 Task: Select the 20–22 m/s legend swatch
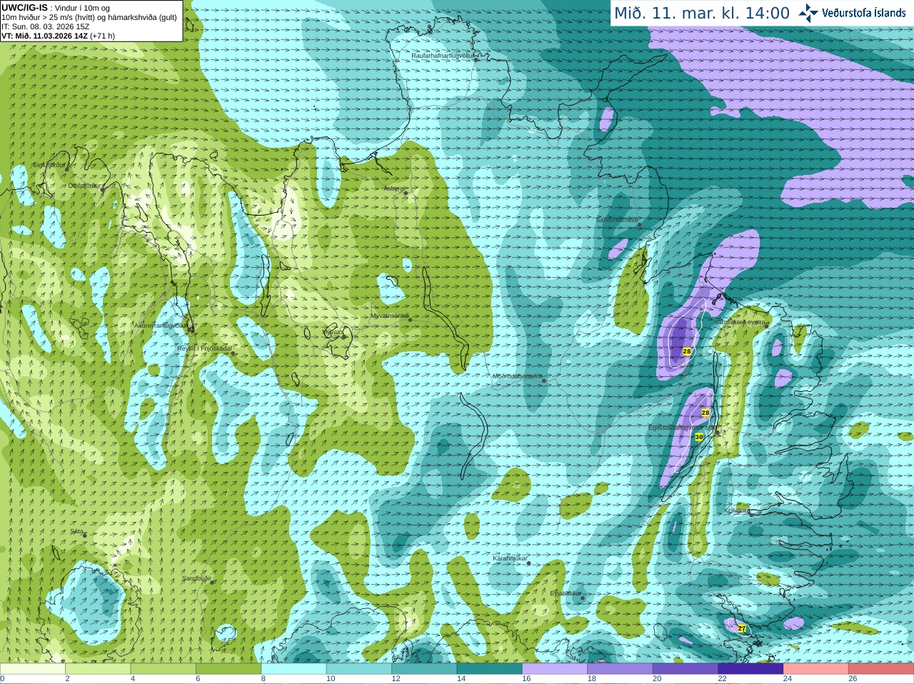[x=685, y=669]
